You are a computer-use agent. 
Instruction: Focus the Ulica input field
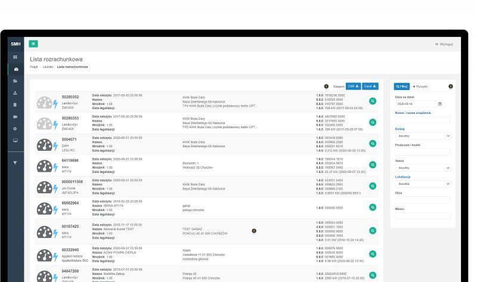tap(423, 200)
